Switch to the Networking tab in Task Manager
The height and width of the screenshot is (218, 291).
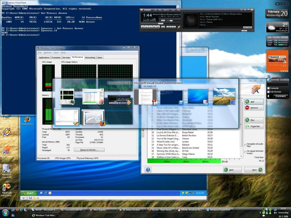[x=90, y=57]
